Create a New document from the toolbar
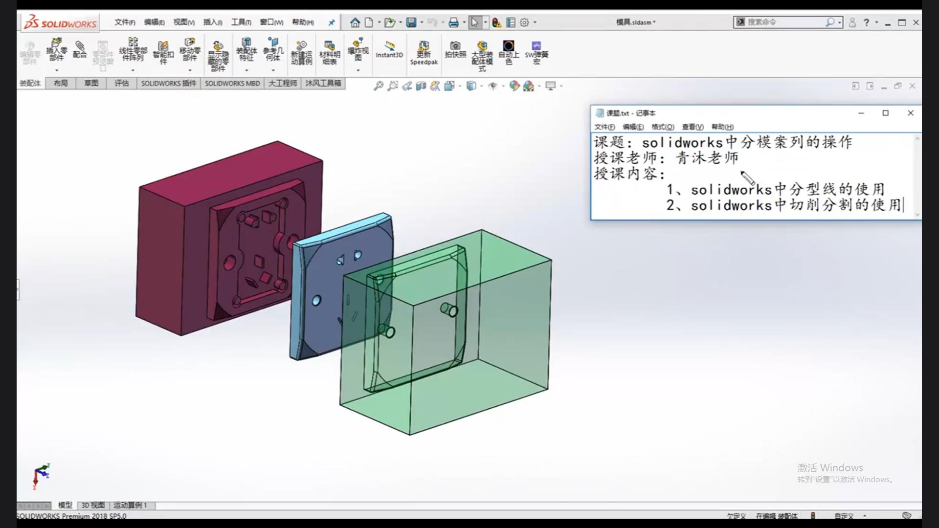 point(369,22)
